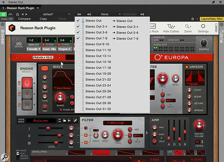Open the Hide Cables tool
Image resolution: width=224 pixels, height=162 pixels.
[171, 28]
